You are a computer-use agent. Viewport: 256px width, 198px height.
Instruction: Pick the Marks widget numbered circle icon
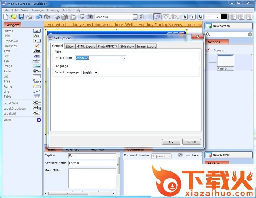click(39, 120)
